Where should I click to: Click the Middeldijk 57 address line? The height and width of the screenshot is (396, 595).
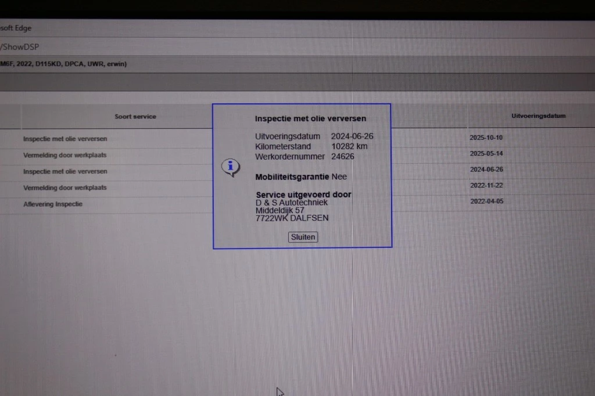click(280, 210)
